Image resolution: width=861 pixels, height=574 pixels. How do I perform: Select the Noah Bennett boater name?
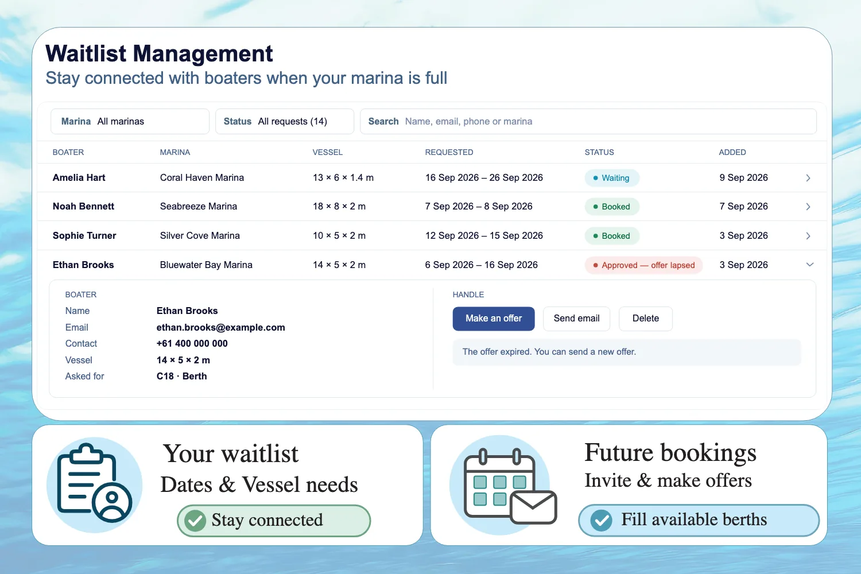[84, 207]
